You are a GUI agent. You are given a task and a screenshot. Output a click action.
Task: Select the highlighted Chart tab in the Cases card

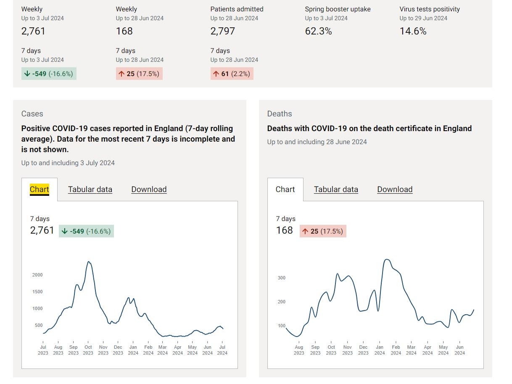coord(40,189)
